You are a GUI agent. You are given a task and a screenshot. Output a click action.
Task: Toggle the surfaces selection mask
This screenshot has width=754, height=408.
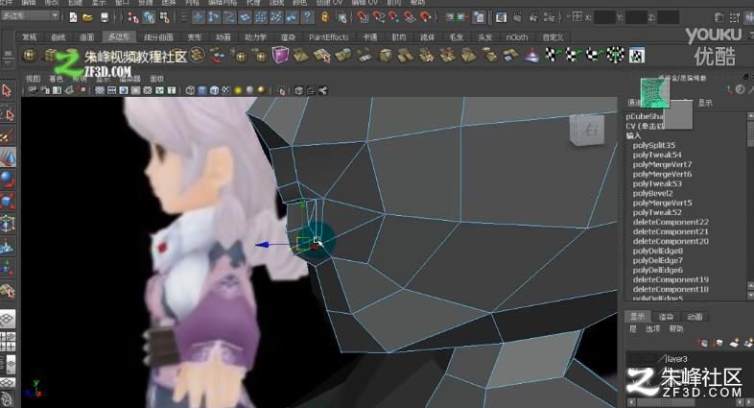tap(245, 18)
